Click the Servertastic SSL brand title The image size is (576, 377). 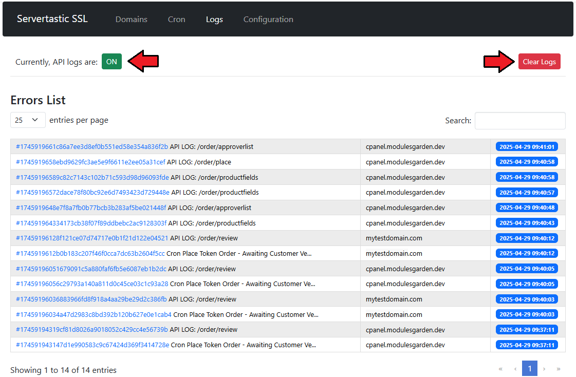point(52,19)
